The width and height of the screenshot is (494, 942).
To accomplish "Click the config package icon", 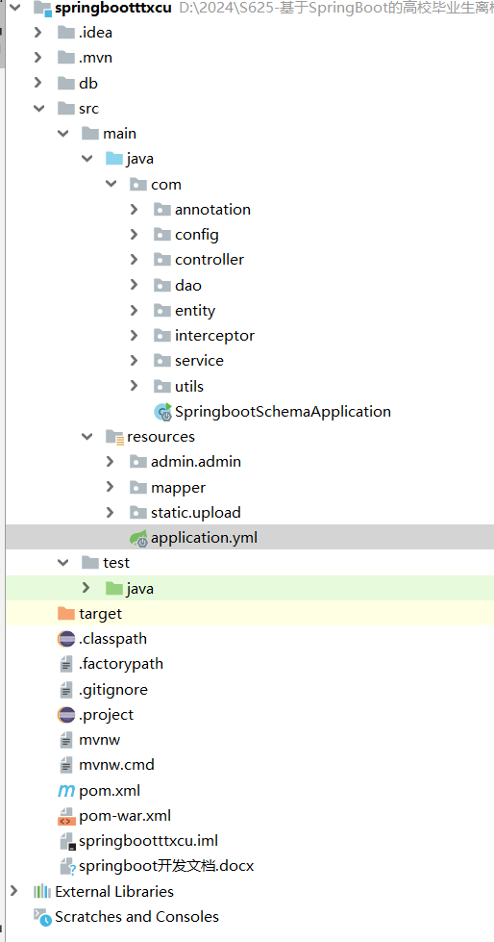I will pos(162,235).
